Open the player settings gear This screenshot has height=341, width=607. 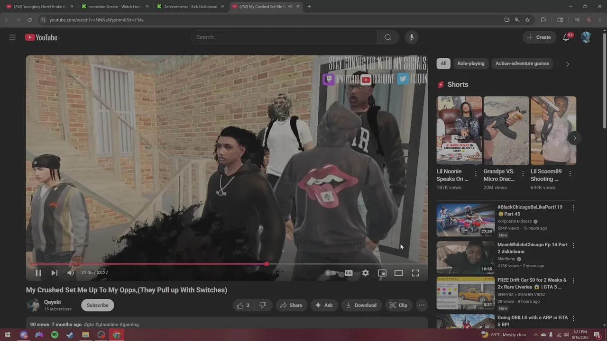(x=365, y=273)
